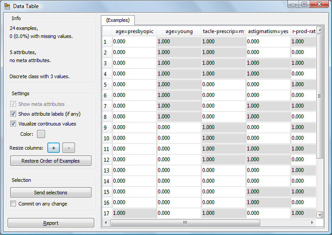Enable Commit on any change
This screenshot has width=332, height=235.
pyautogui.click(x=13, y=204)
